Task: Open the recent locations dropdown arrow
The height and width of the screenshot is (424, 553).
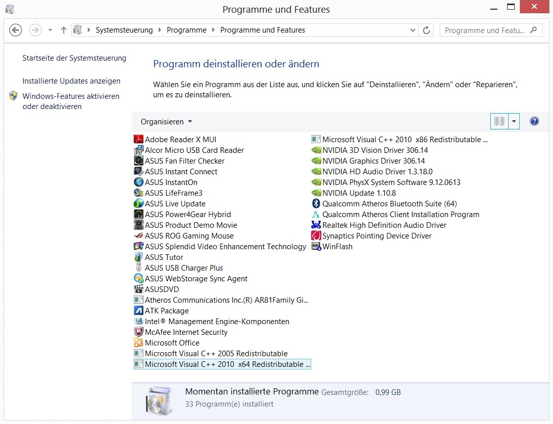Action: pos(50,30)
